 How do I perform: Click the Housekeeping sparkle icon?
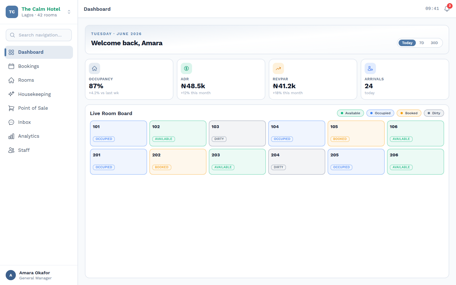(x=11, y=94)
